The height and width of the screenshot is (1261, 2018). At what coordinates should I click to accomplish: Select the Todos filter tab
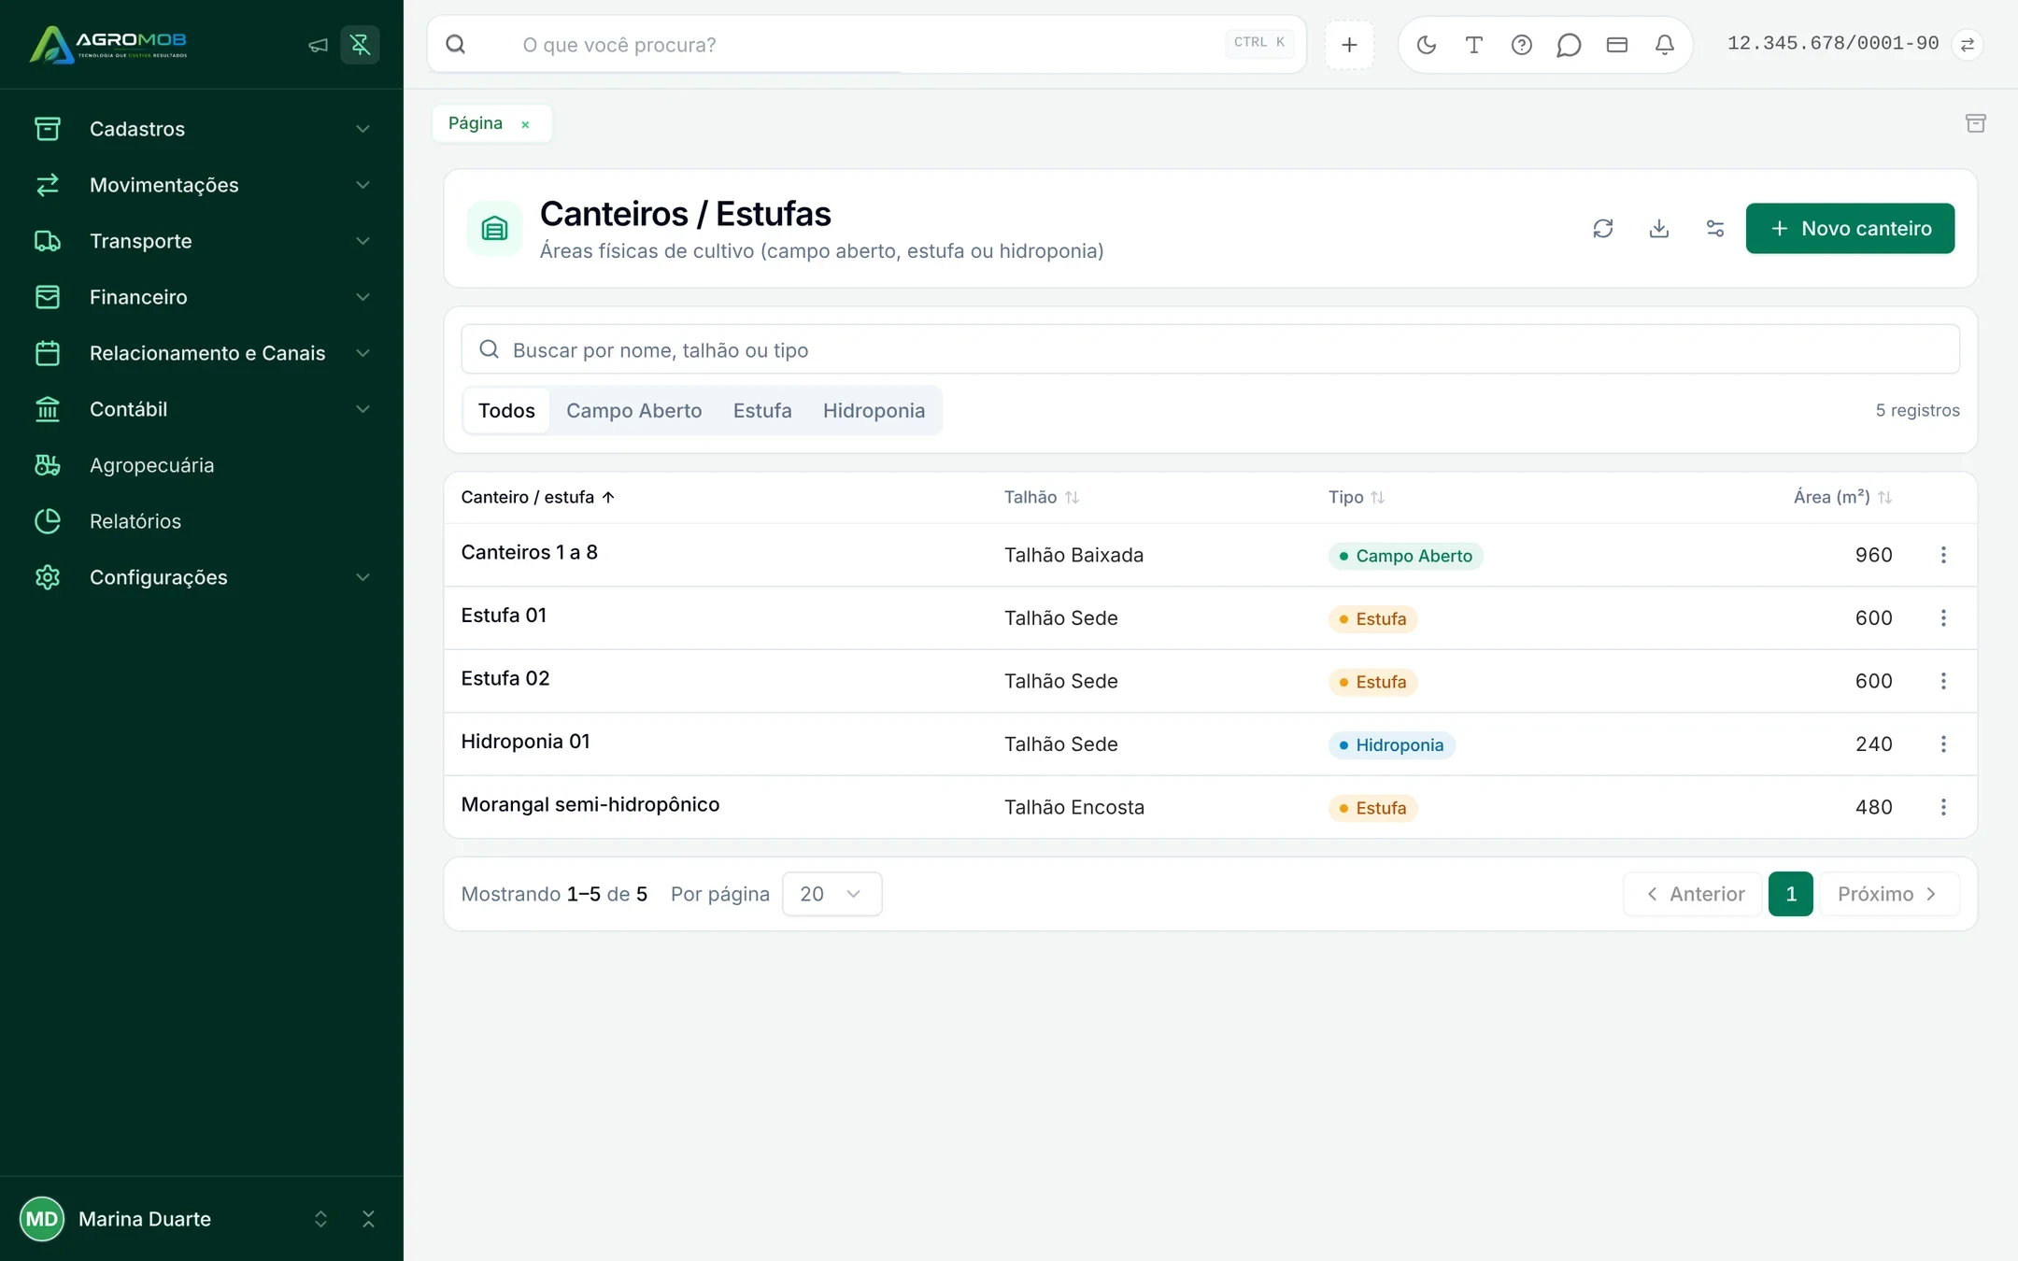pyautogui.click(x=506, y=411)
